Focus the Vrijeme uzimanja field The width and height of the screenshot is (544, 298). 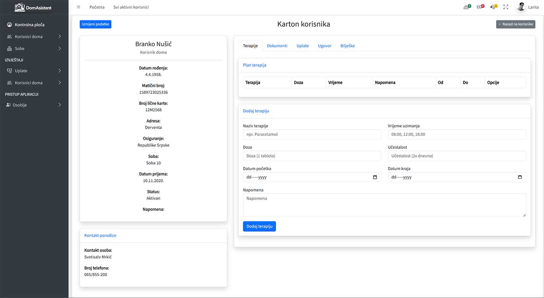(x=457, y=134)
